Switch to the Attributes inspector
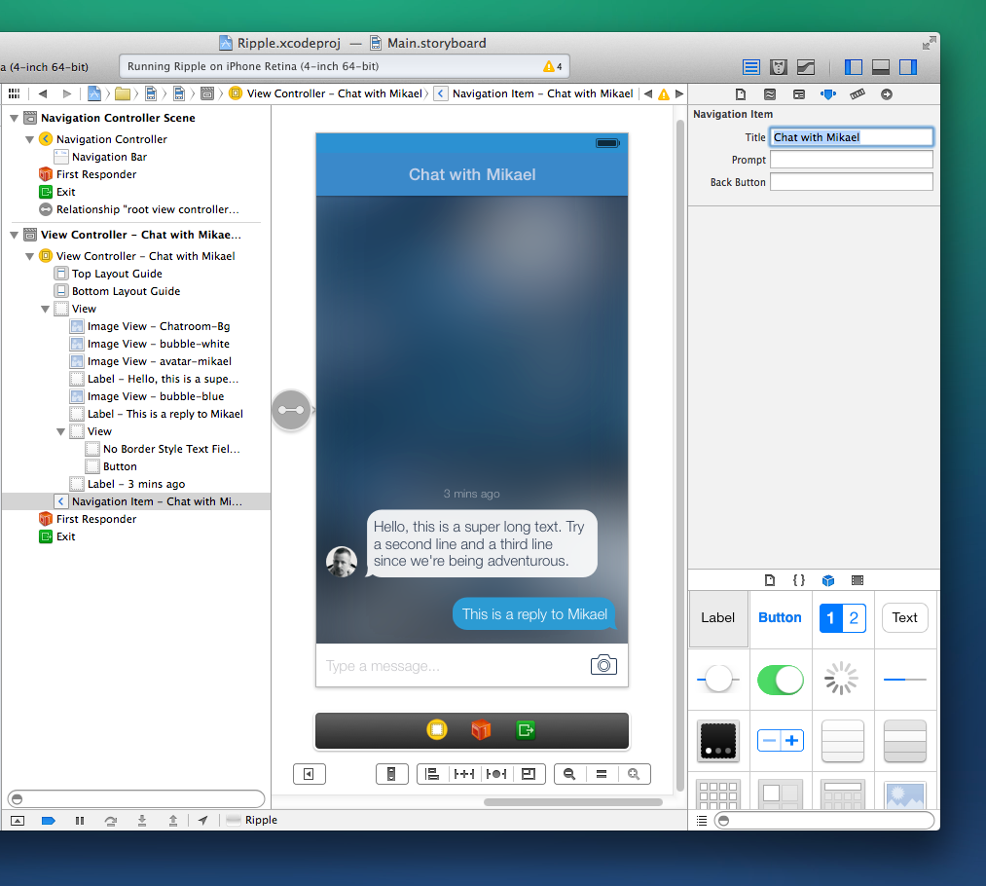This screenshot has width=986, height=886. [828, 94]
